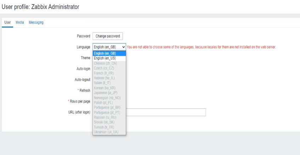Click the disabled Czech (cs_CZ) option
This screenshot has width=300, height=155.
tap(109, 68)
